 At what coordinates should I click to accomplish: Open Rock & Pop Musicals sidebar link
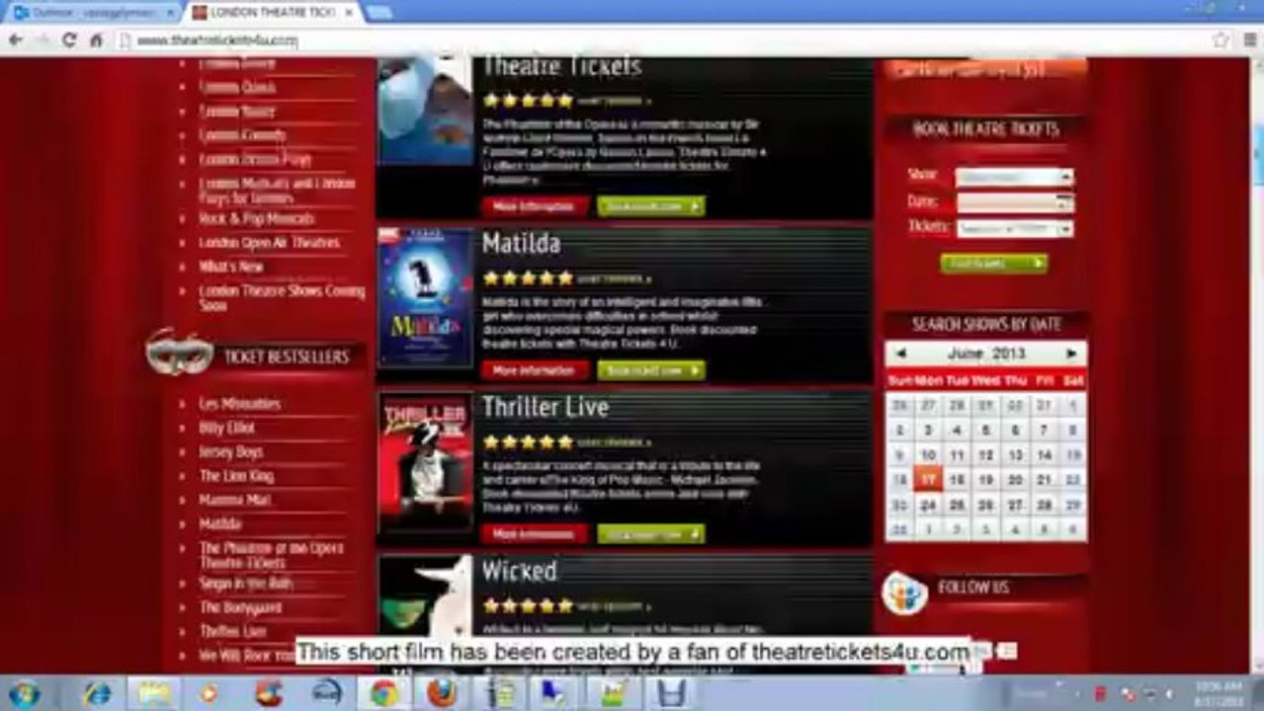click(x=257, y=218)
